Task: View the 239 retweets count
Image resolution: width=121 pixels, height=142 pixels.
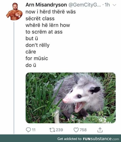Action: (x=59, y=130)
